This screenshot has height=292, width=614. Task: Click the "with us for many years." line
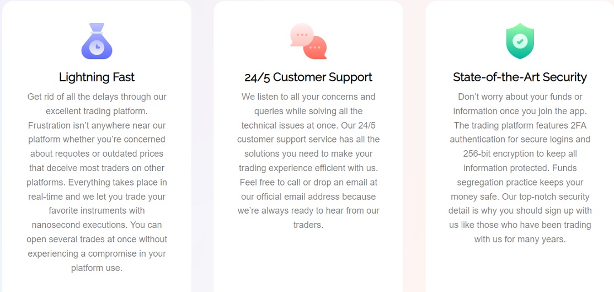520,240
